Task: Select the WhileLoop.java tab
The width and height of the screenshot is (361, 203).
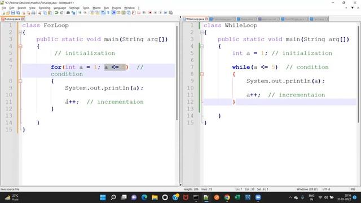Action: click(x=195, y=19)
